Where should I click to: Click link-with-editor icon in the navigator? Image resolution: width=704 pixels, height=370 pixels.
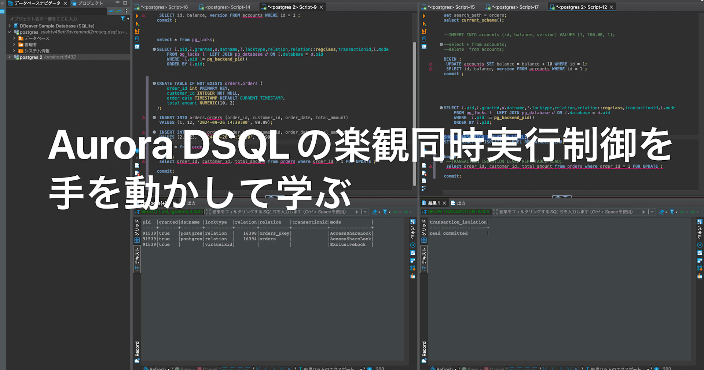118,11
